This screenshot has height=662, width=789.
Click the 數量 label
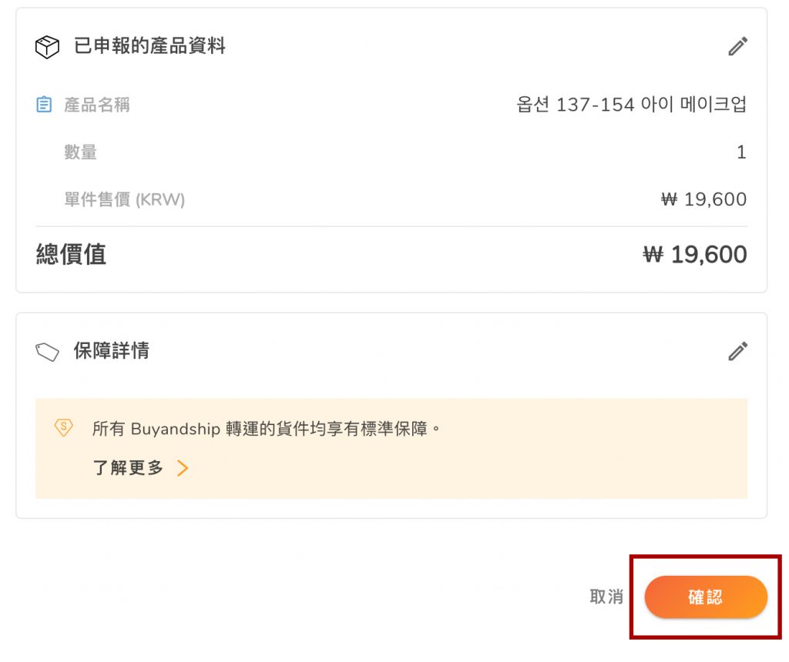(81, 152)
